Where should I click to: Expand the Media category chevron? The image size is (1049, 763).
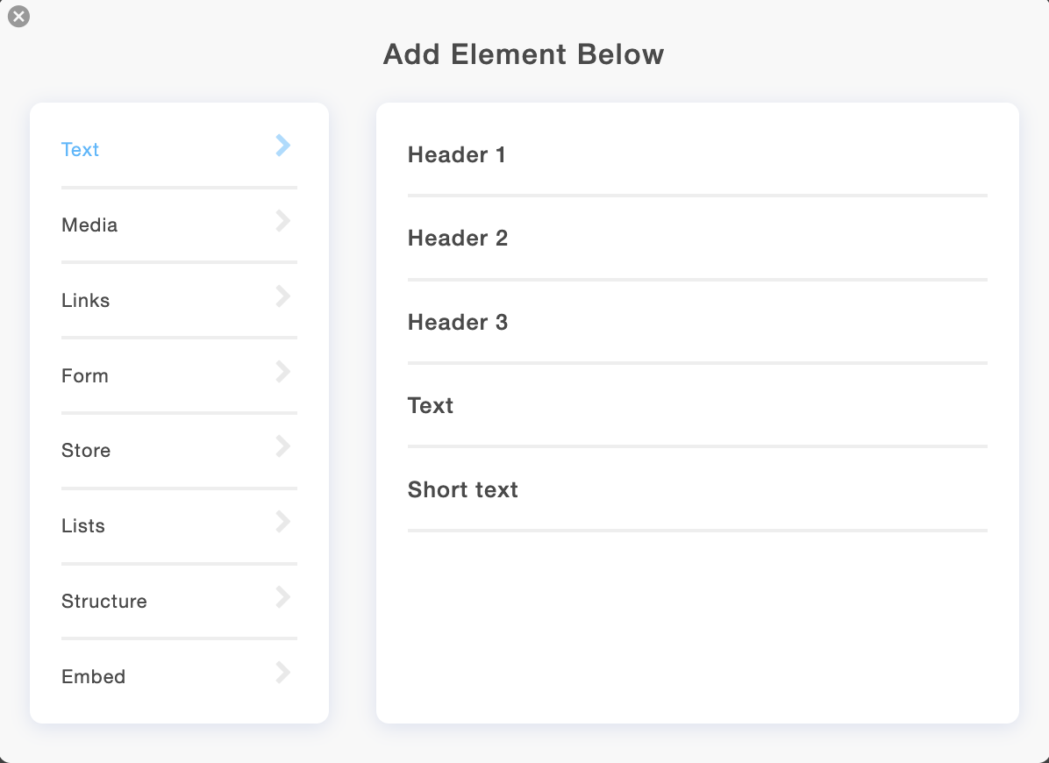[x=282, y=221]
